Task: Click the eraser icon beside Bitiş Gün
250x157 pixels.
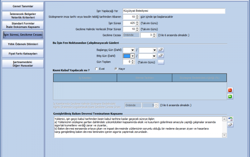Action: click(x=161, y=56)
